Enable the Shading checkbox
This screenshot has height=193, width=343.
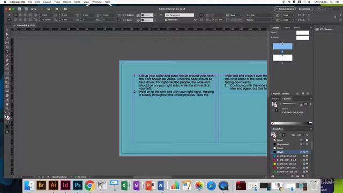click(124, 15)
